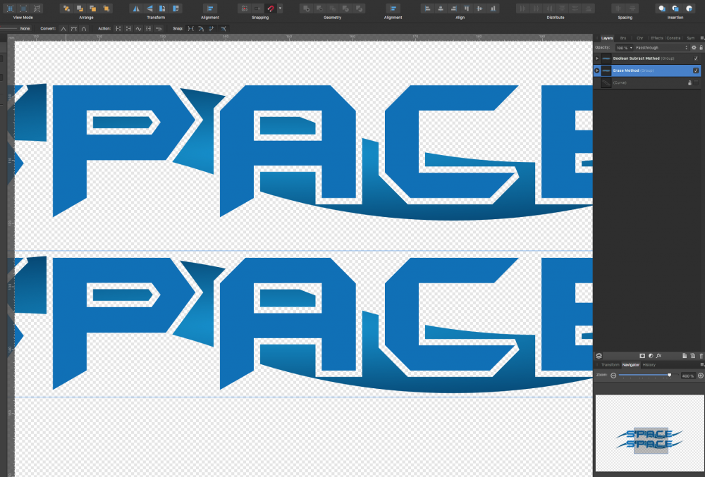Align selected objects to vertical middle
This screenshot has width=705, height=477.
(480, 8)
